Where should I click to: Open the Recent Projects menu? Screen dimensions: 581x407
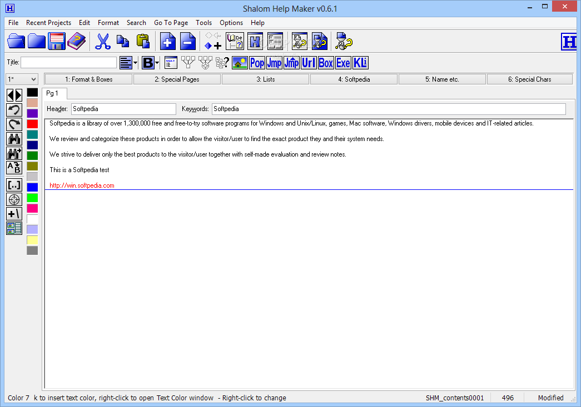(48, 23)
